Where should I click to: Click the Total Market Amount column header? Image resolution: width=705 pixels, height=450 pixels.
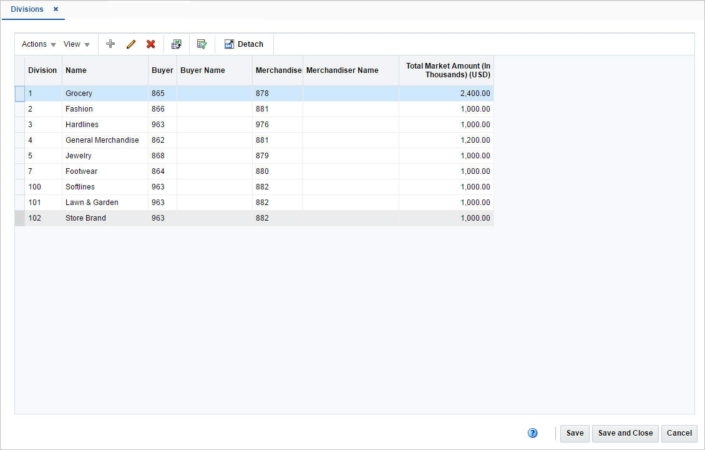447,70
